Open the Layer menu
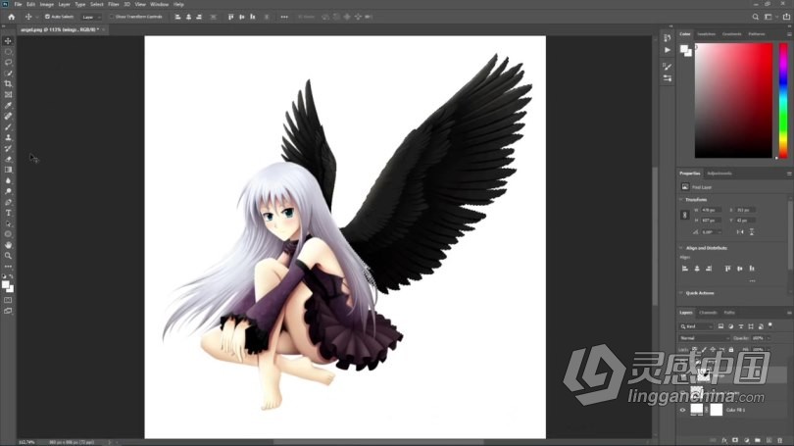The height and width of the screenshot is (446, 794). tap(65, 4)
